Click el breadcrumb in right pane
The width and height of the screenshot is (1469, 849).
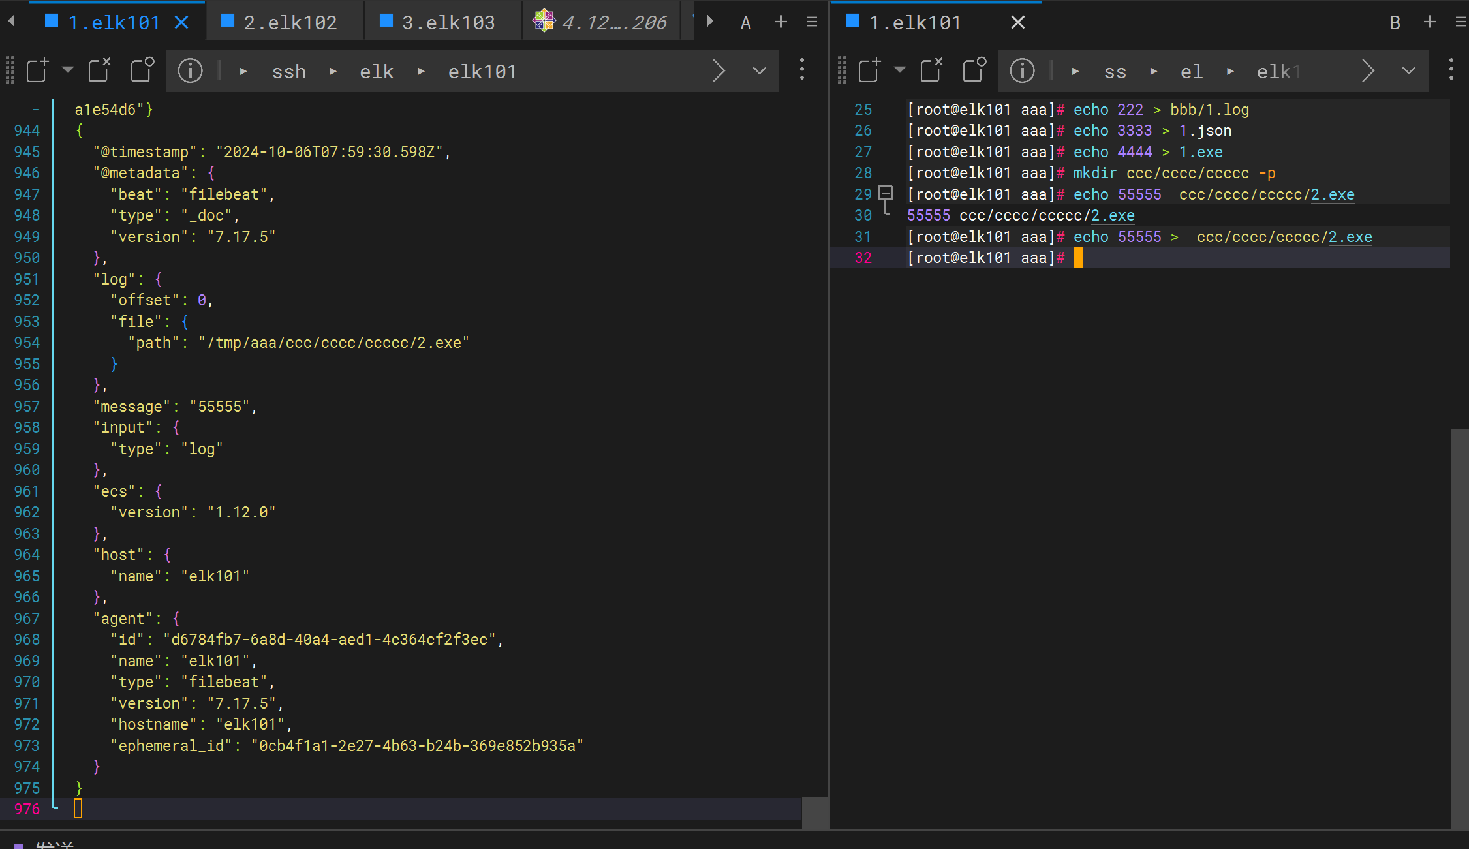point(1192,71)
